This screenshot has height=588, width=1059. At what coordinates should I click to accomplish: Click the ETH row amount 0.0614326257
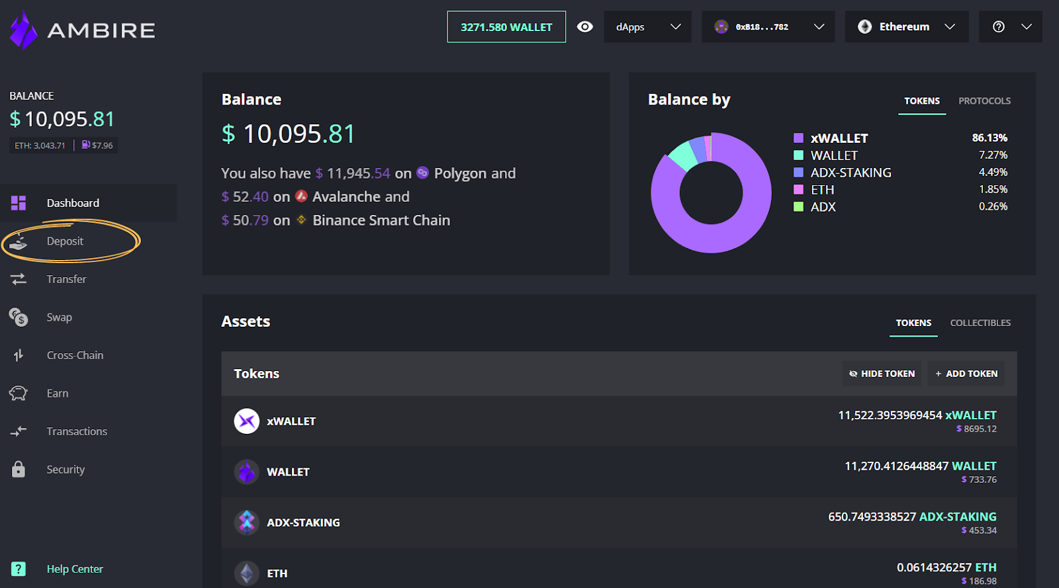pyautogui.click(x=935, y=567)
